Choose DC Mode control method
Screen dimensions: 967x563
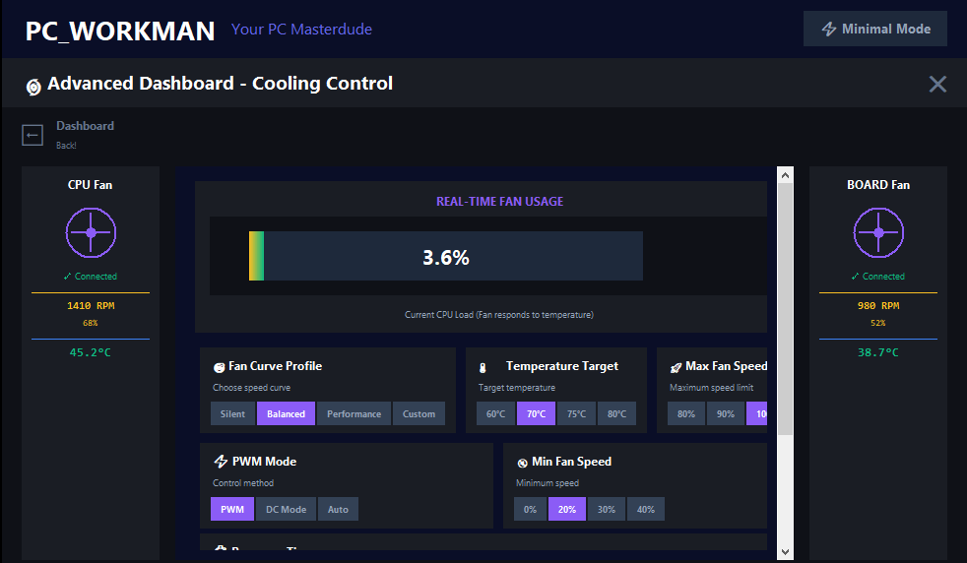tap(286, 509)
